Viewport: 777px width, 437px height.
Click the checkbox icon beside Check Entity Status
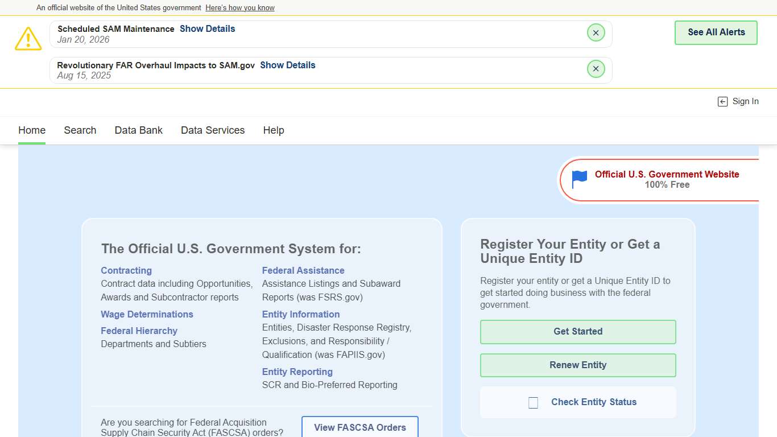pyautogui.click(x=533, y=402)
